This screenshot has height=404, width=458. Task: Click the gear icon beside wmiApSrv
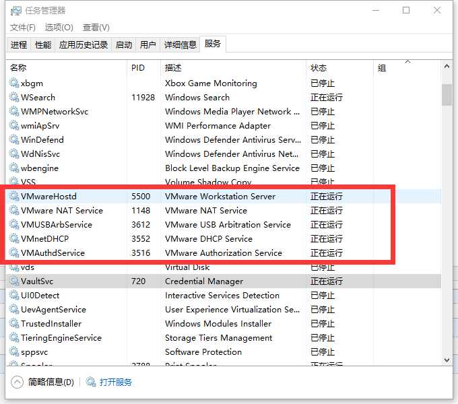coord(14,125)
